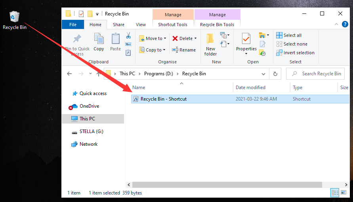The image size is (353, 202).
Task: Click the Rename button
Action: pos(184,50)
